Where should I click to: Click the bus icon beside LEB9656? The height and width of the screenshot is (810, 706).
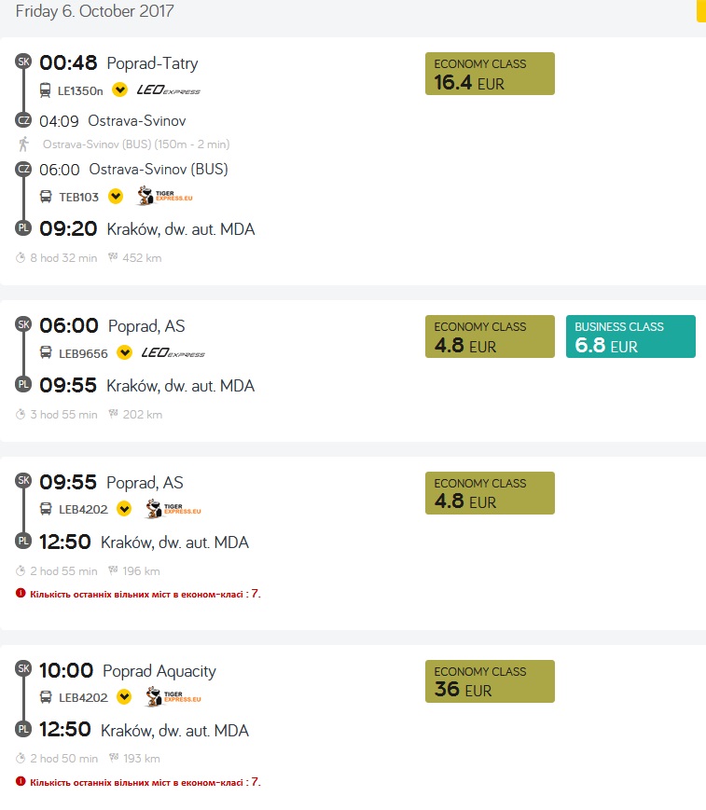[46, 353]
